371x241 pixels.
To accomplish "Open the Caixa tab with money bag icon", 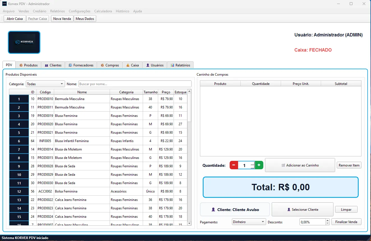I will (x=132, y=65).
